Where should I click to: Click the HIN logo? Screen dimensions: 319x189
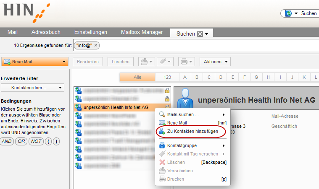pyautogui.click(x=26, y=13)
